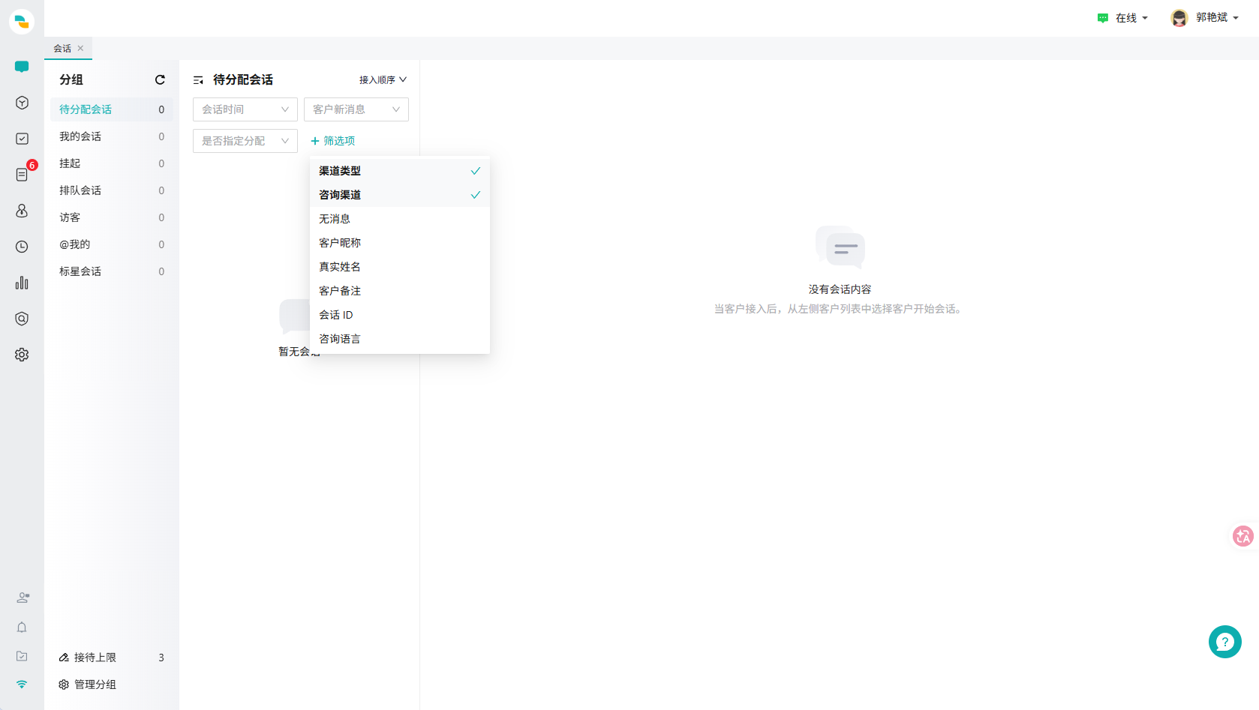The image size is (1259, 710).
Task: Click the pink translate floating icon
Action: pyautogui.click(x=1242, y=536)
